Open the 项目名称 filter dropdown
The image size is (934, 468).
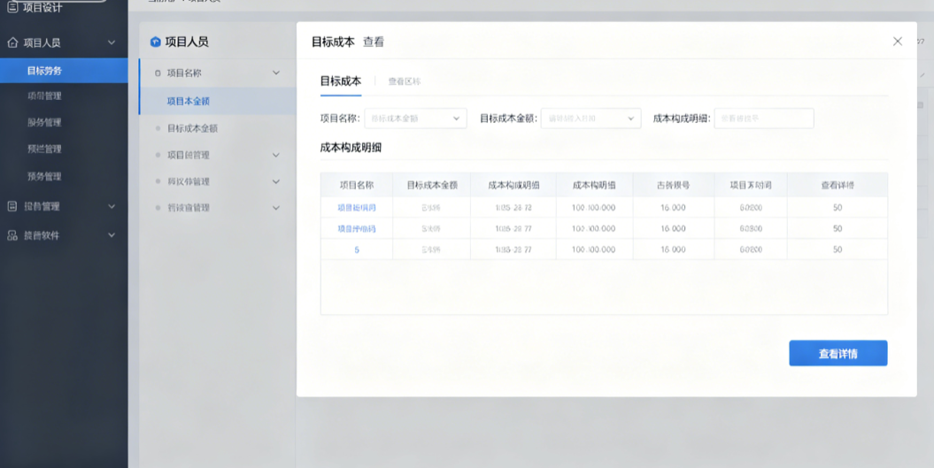pos(416,119)
